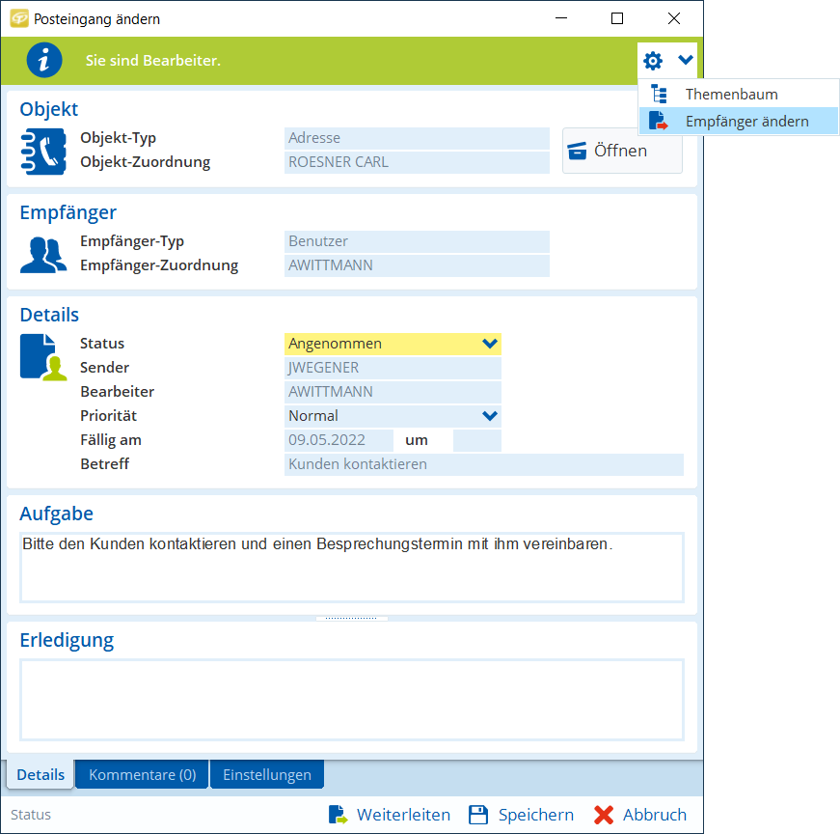This screenshot has width=840, height=834.
Task: Cancel with the Abbruch button
Action: 640,815
